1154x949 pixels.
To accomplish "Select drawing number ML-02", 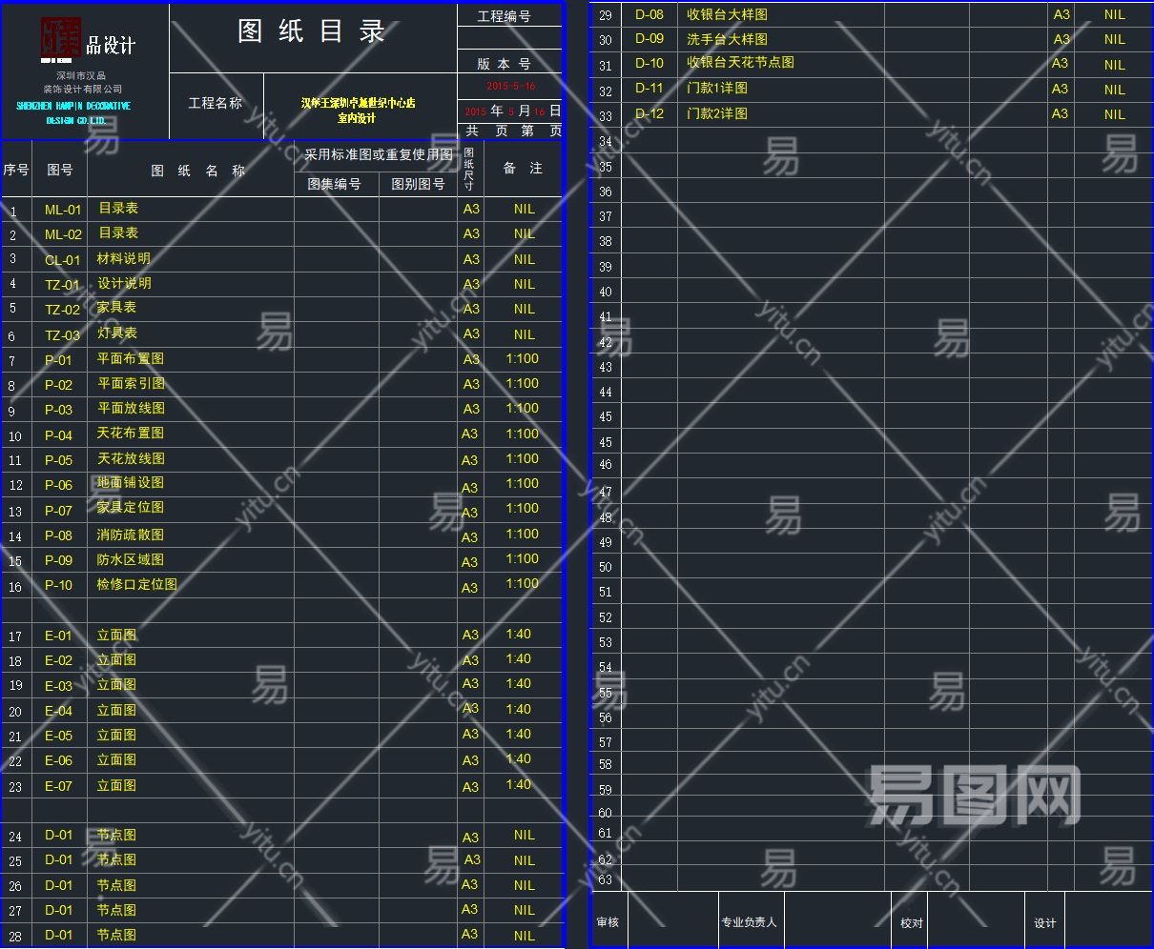I will [63, 234].
